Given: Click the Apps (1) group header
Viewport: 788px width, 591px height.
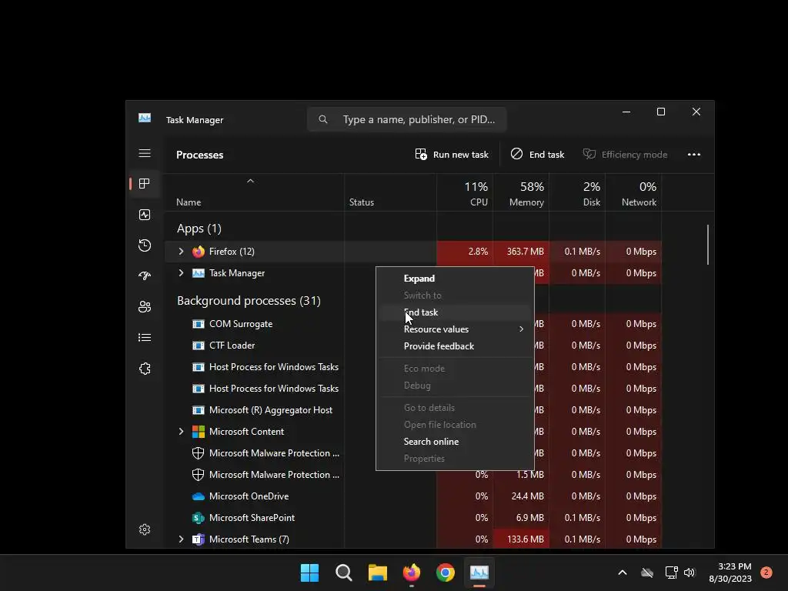Looking at the screenshot, I should [x=199, y=229].
